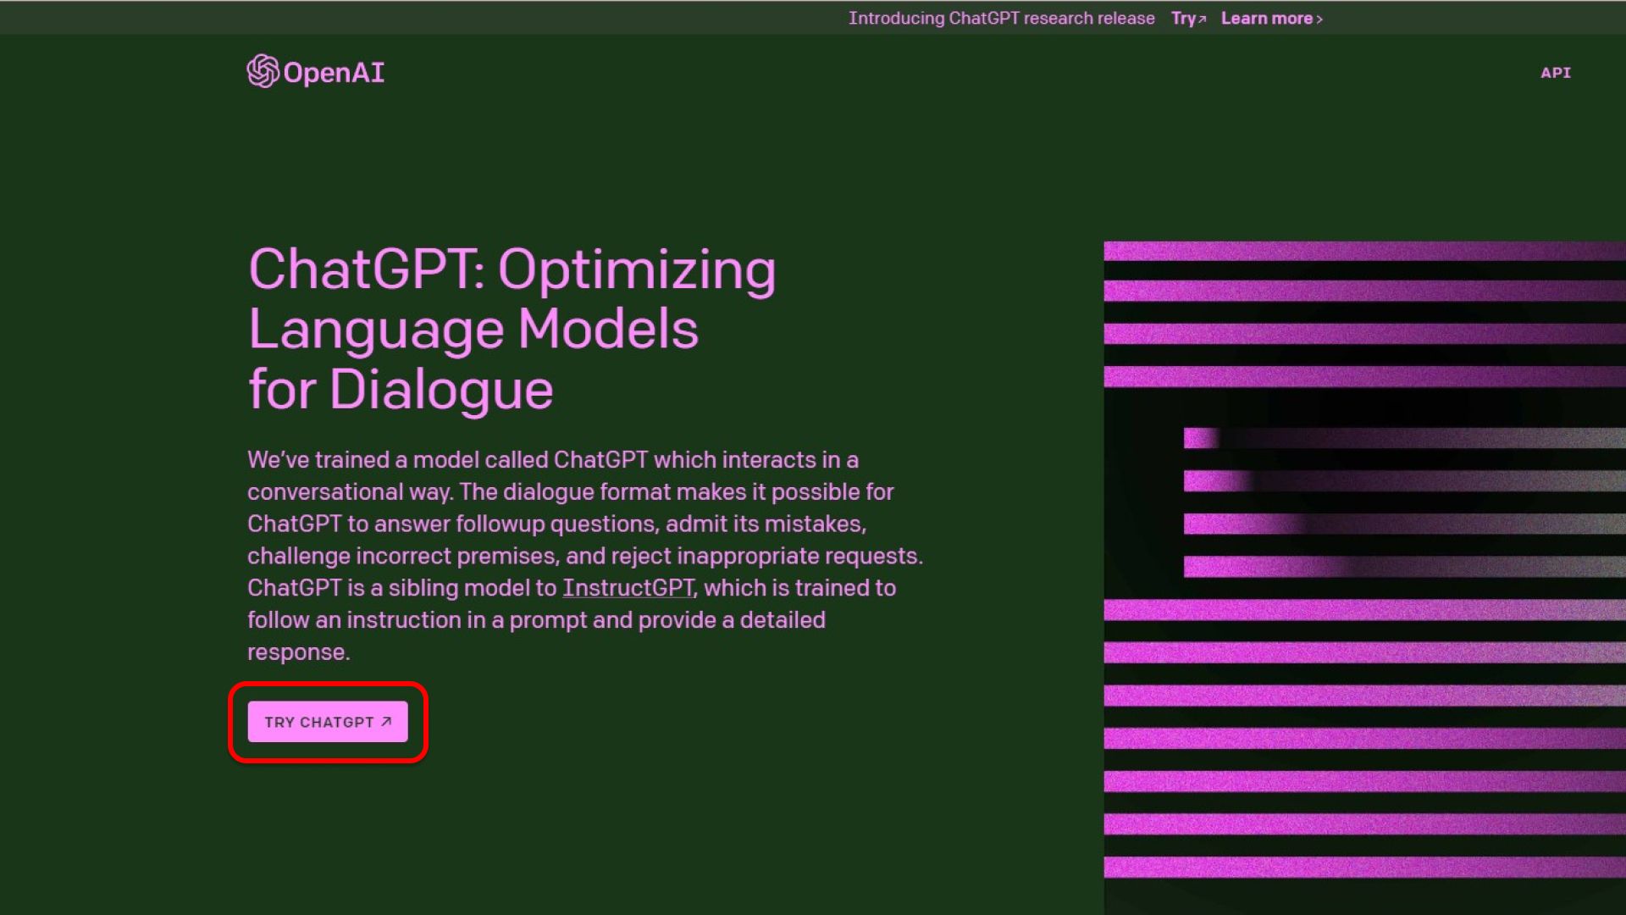
Task: Click the text 'Introducing ChatGPT research release'
Action: (1001, 19)
